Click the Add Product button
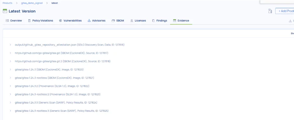294x120 pixels. pyautogui.click(x=284, y=11)
